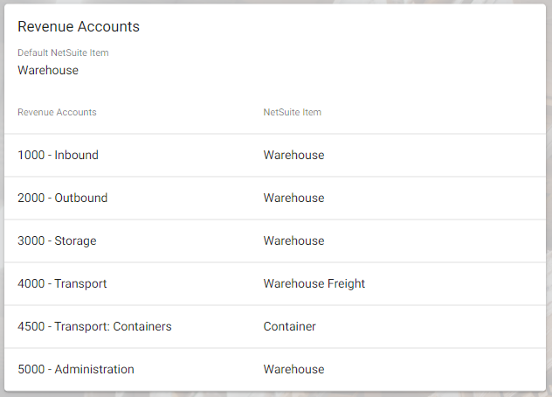
Task: Click the Revenue Accounts card title
Action: tap(79, 26)
